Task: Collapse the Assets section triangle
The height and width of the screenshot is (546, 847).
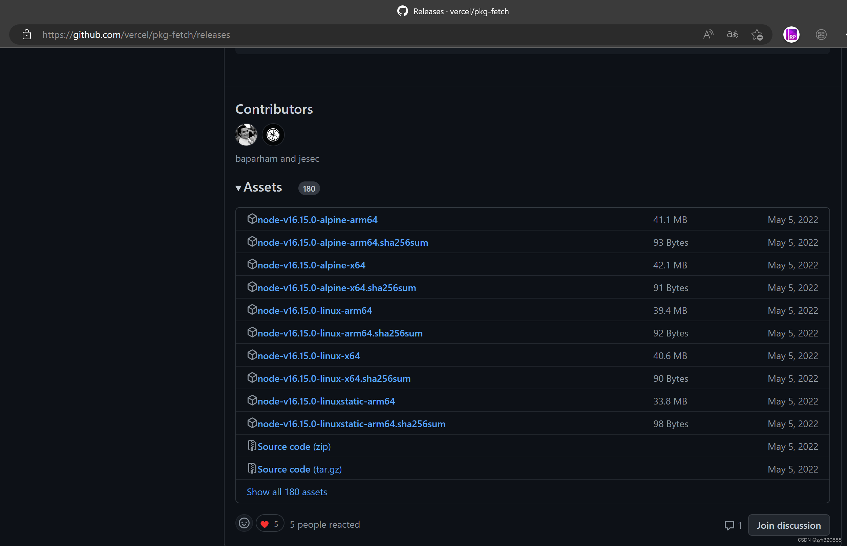Action: (x=238, y=188)
